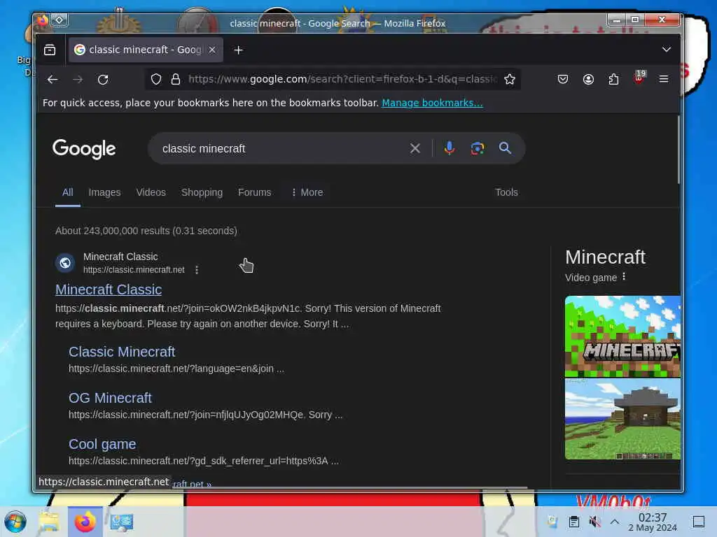Clear the Google search box
This screenshot has height=537, width=717.
[x=415, y=148]
